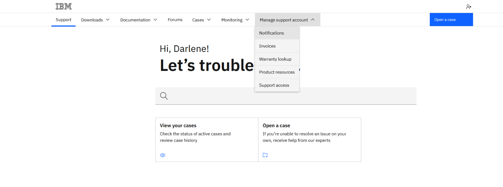Click the Documentation chevron arrow

(x=155, y=20)
